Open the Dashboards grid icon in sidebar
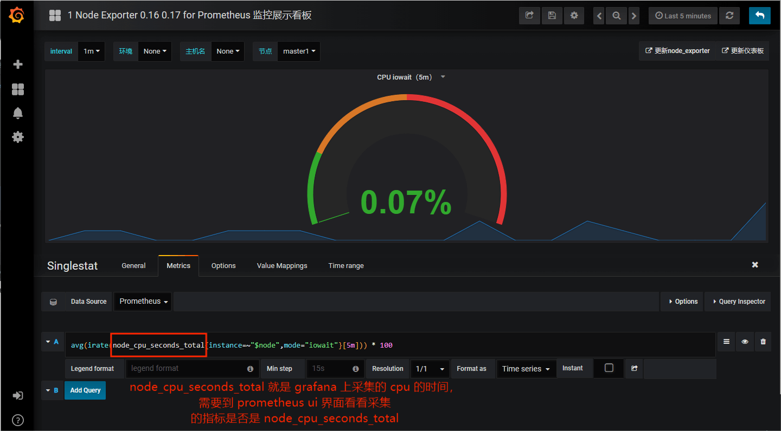 18,89
